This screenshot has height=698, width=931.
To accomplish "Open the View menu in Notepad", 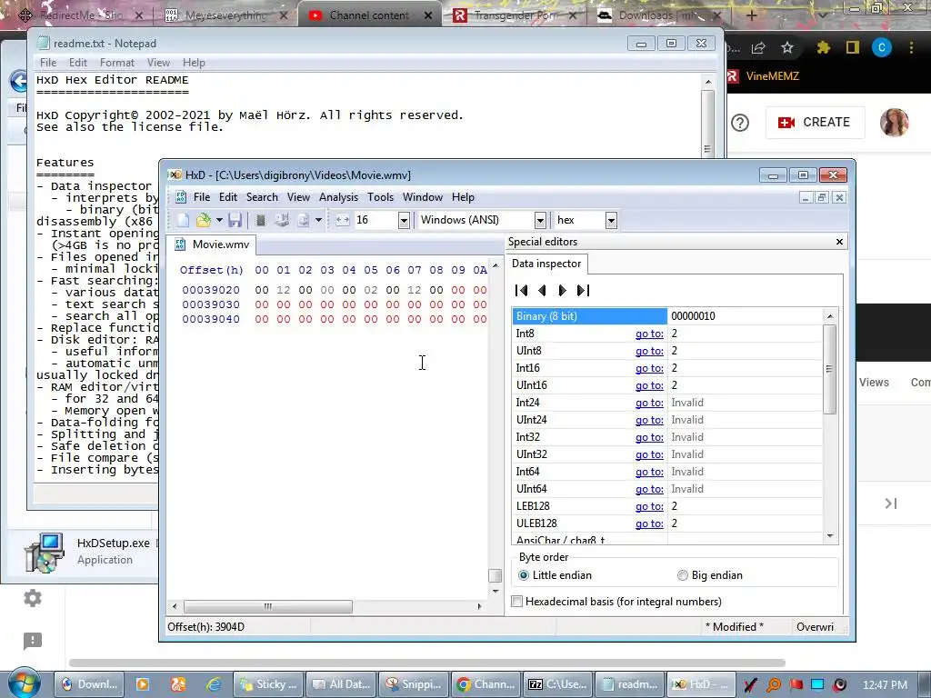I will point(158,63).
